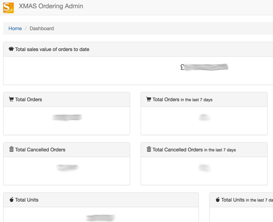The width and height of the screenshot is (273, 222).
Task: Click the orange S logo icon
Action: tap(8, 7)
